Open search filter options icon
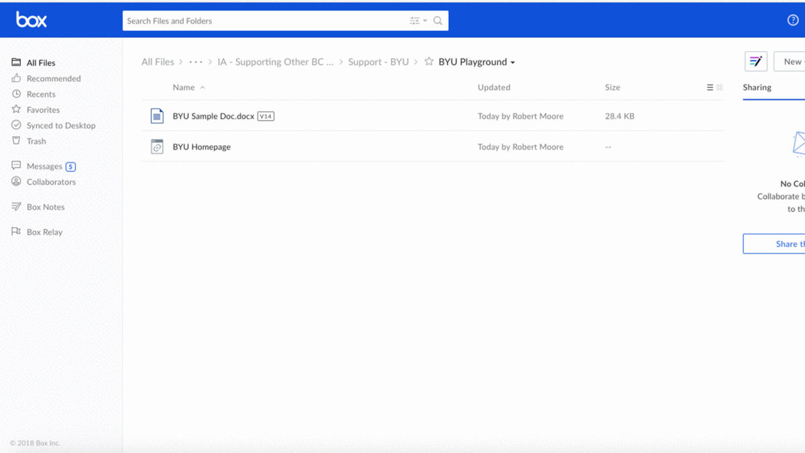 [x=418, y=21]
